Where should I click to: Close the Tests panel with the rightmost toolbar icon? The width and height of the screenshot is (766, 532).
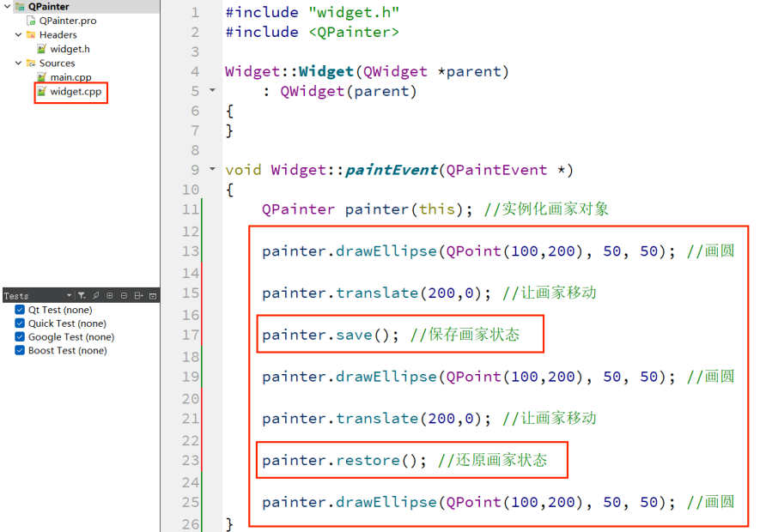(153, 296)
